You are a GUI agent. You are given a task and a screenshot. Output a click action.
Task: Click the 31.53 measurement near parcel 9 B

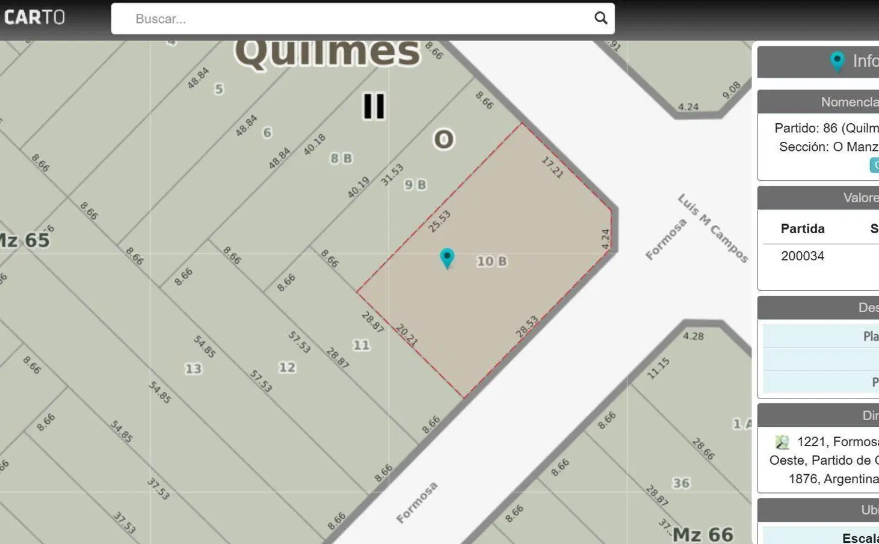pyautogui.click(x=392, y=175)
